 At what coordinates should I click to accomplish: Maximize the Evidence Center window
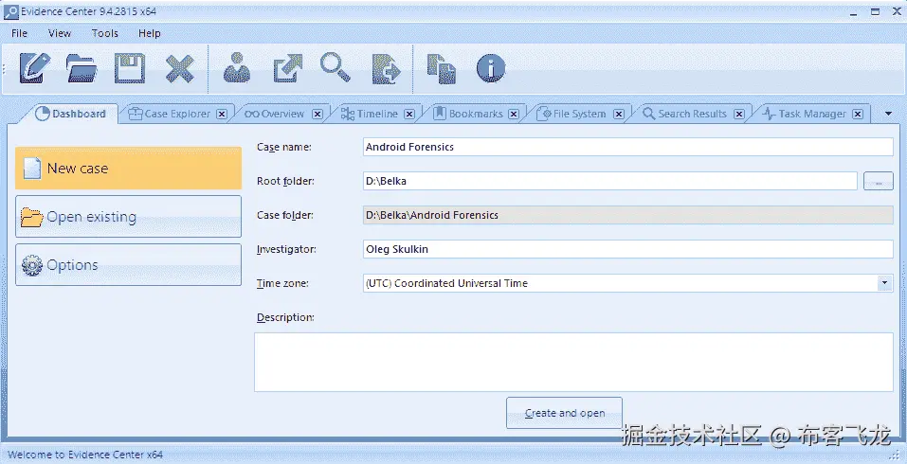click(875, 11)
